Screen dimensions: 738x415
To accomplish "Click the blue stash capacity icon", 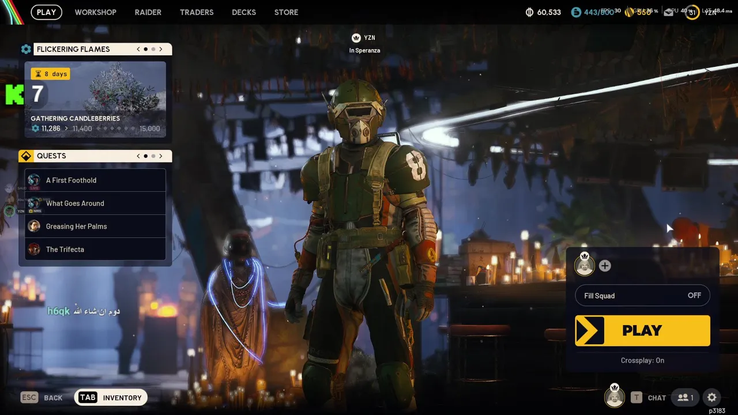I will coord(576,12).
